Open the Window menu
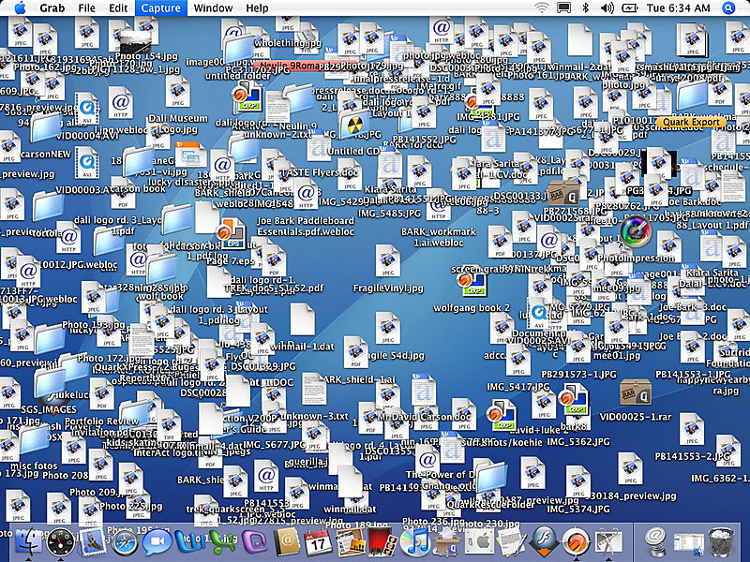 213,7
